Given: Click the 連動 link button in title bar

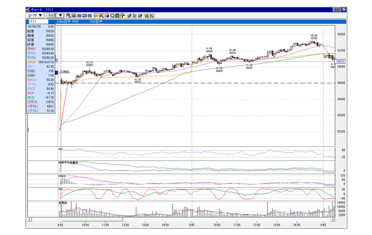Looking at the screenshot, I should click(x=337, y=9).
